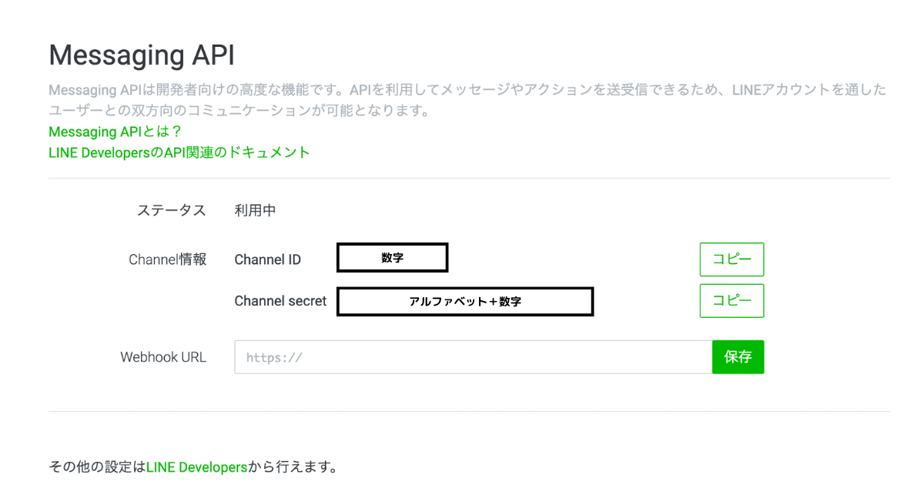The width and height of the screenshot is (924, 485).
Task: Click コピー next to Channel secret
Action: 731,300
